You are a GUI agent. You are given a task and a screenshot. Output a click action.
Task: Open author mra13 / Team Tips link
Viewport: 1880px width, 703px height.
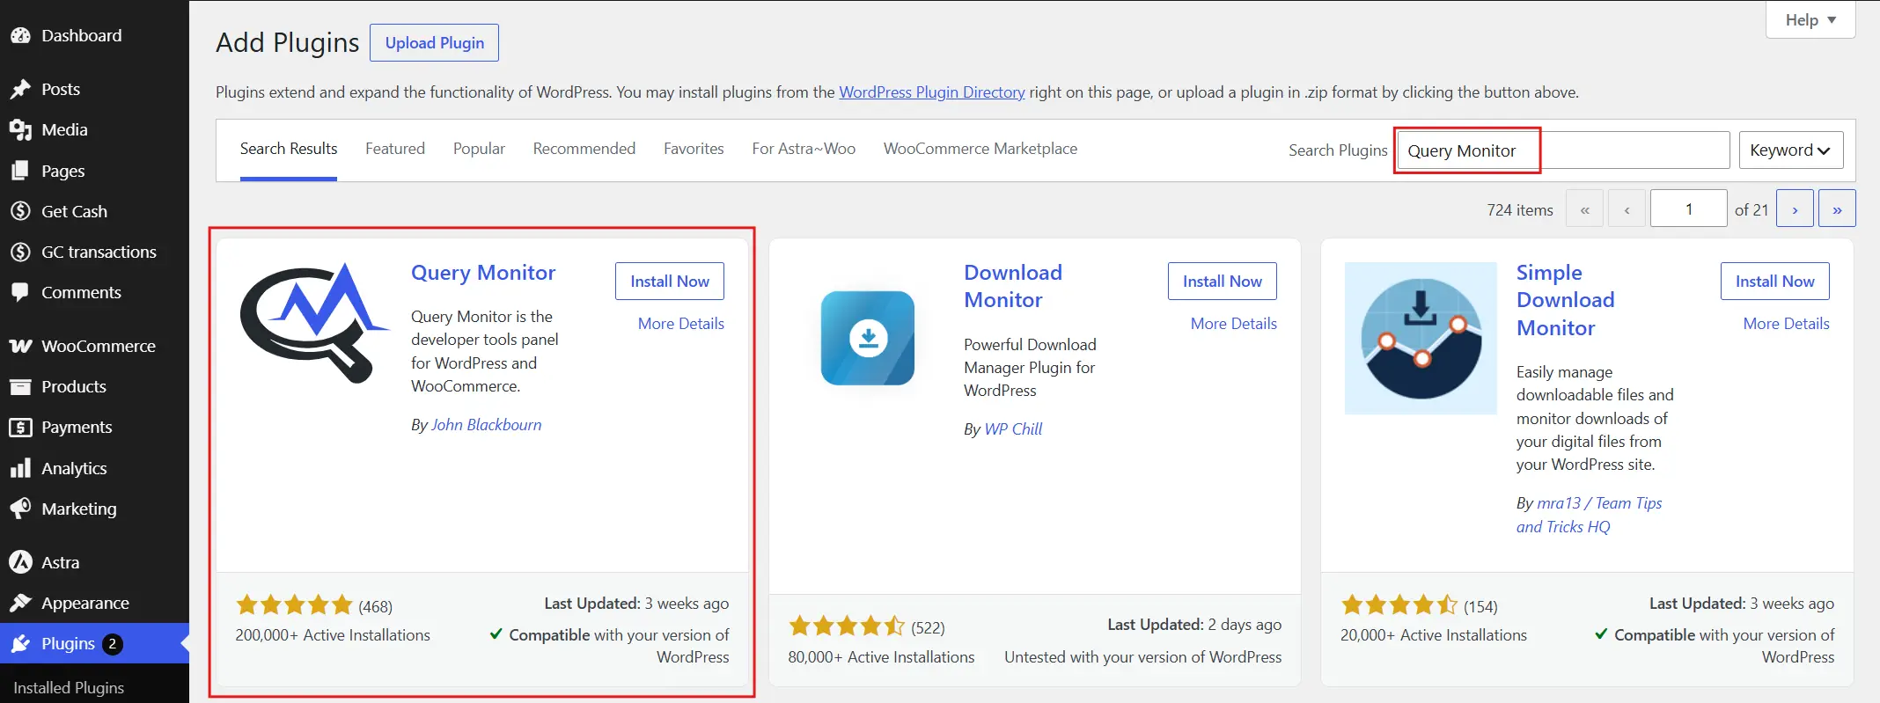point(1590,515)
